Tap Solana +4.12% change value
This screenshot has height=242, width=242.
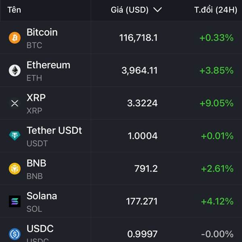(x=217, y=201)
